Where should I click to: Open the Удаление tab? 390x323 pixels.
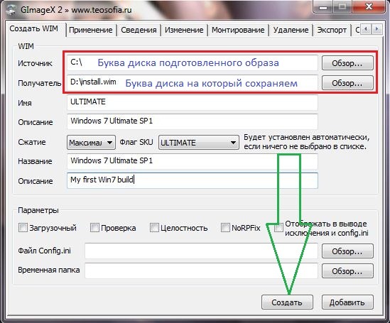click(291, 30)
